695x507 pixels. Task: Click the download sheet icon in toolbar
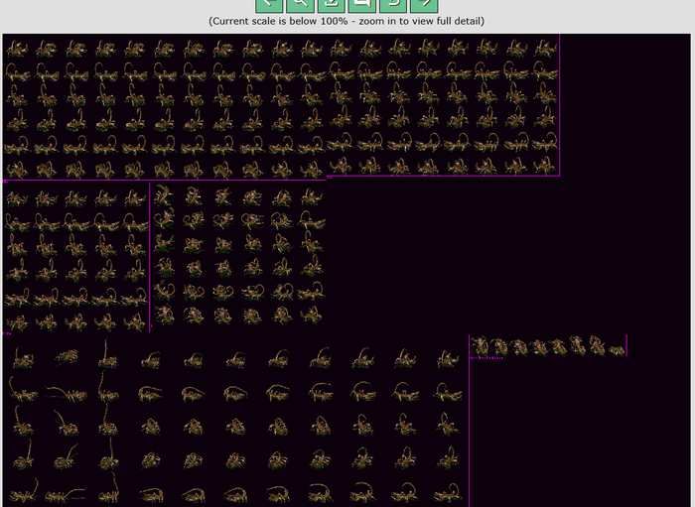point(332,5)
